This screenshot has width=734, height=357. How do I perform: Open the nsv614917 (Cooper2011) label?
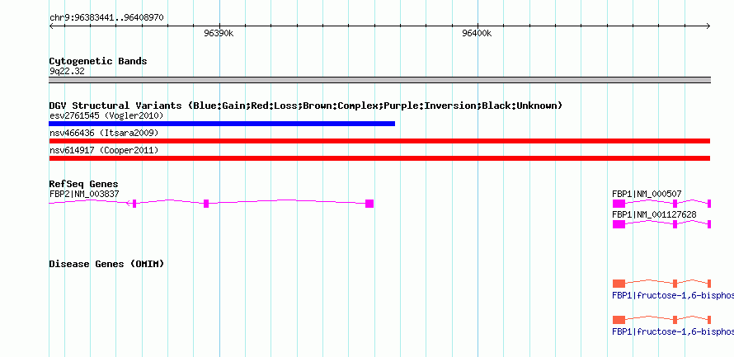coord(104,150)
